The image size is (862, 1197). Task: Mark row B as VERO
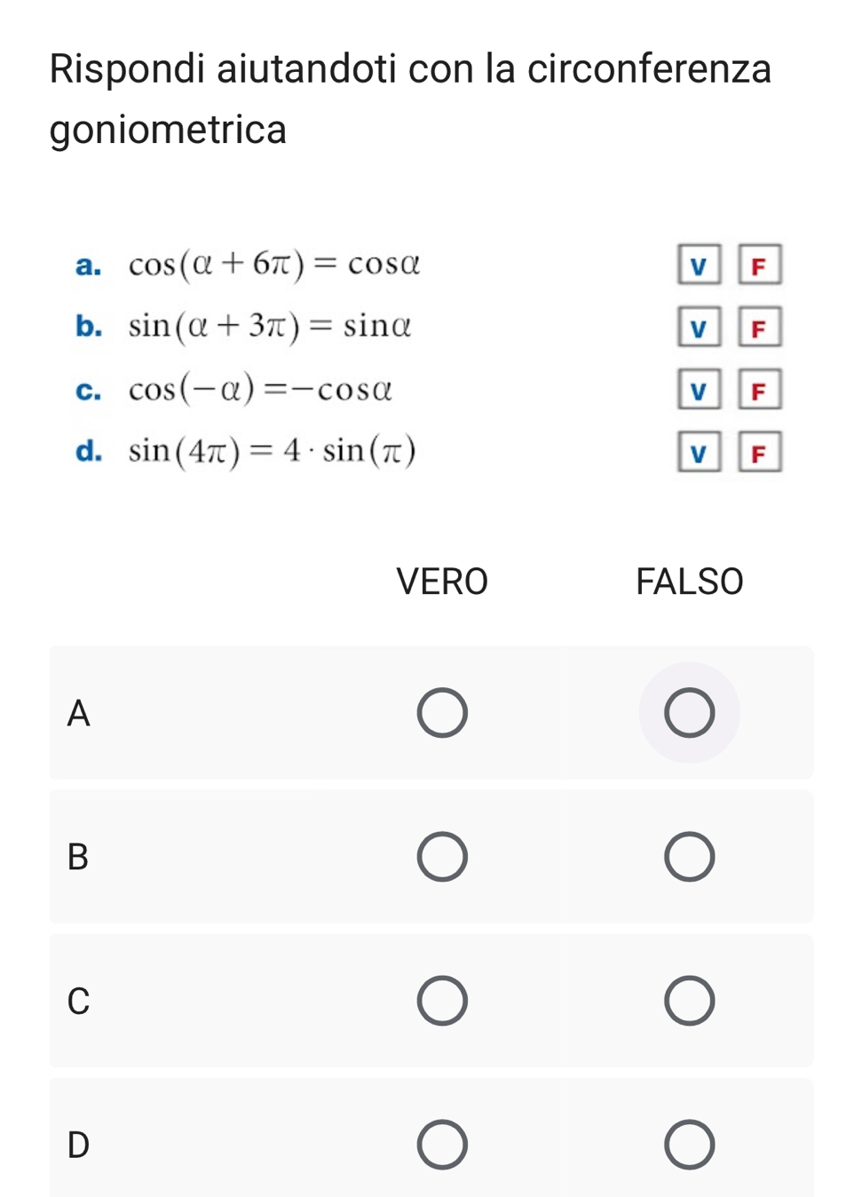click(x=442, y=857)
